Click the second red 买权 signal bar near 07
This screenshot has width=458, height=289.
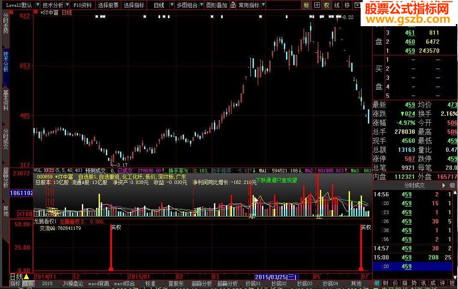361,248
